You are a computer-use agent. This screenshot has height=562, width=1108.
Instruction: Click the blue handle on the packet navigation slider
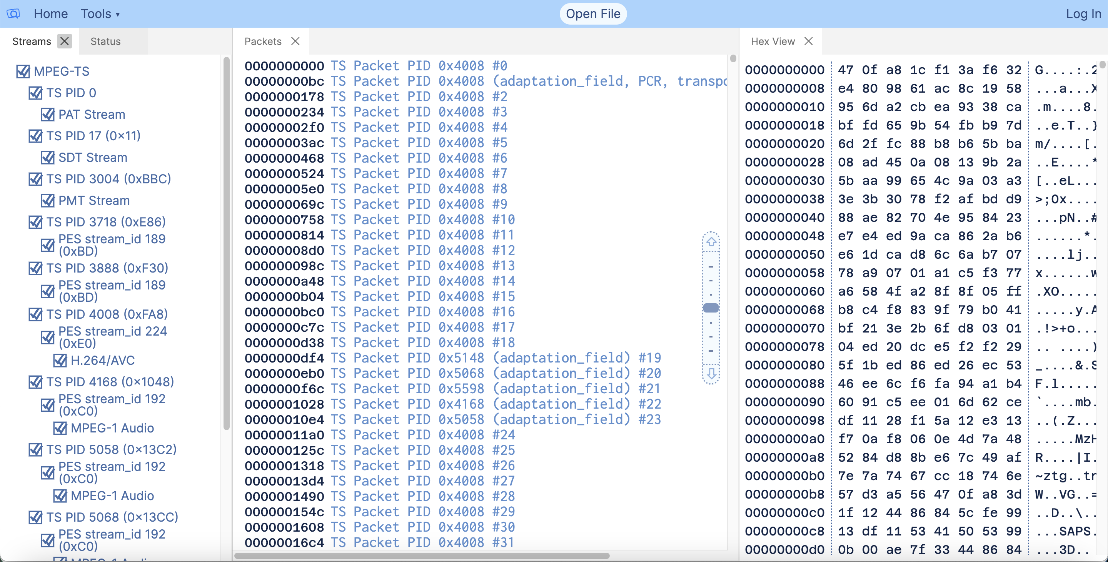pyautogui.click(x=711, y=307)
